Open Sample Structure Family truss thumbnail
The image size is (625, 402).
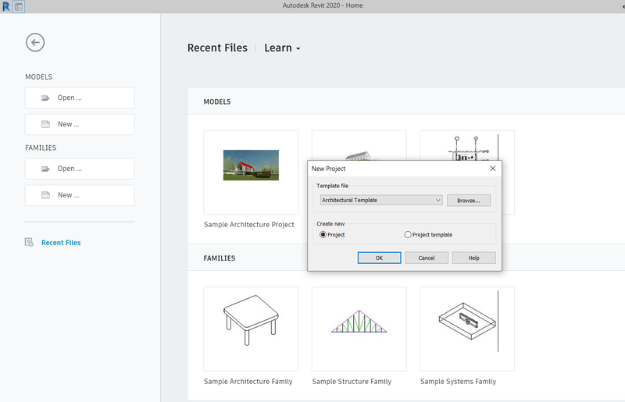coord(359,329)
